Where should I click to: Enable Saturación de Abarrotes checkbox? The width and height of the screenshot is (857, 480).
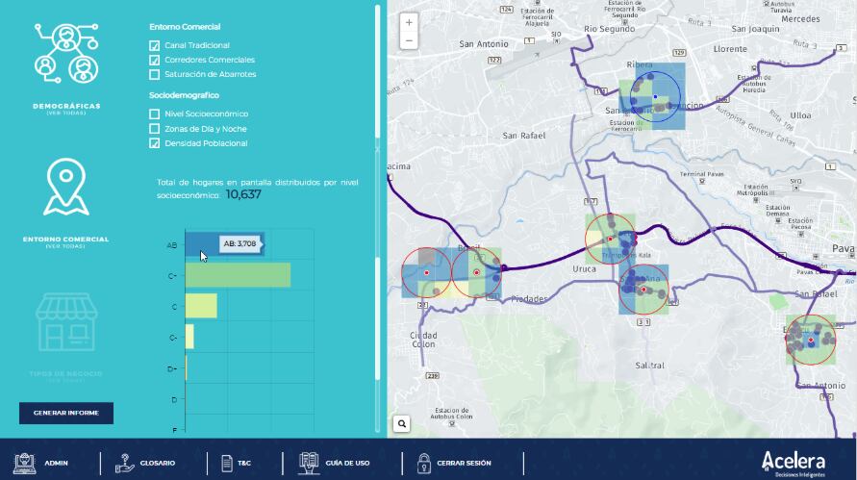(x=155, y=74)
